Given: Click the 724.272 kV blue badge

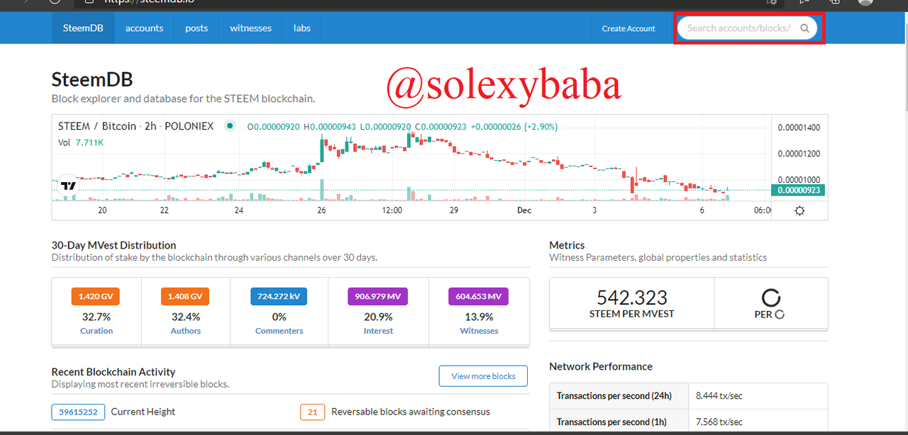Looking at the screenshot, I should click(x=279, y=296).
